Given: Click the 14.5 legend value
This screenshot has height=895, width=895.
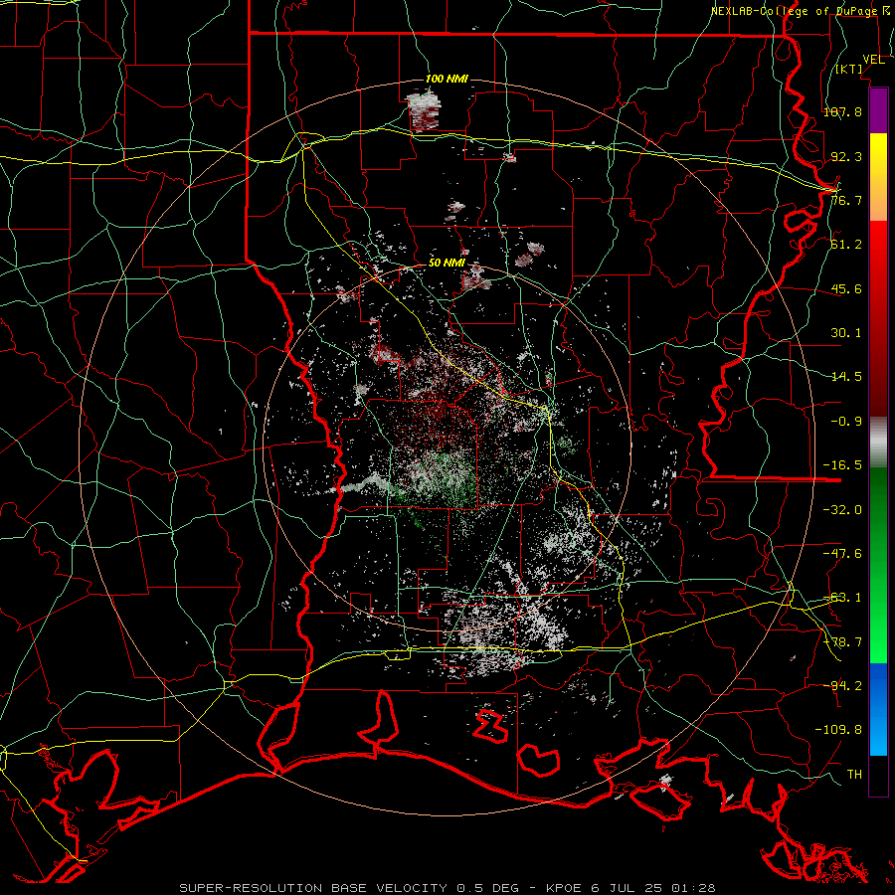Looking at the screenshot, I should click(x=846, y=377).
